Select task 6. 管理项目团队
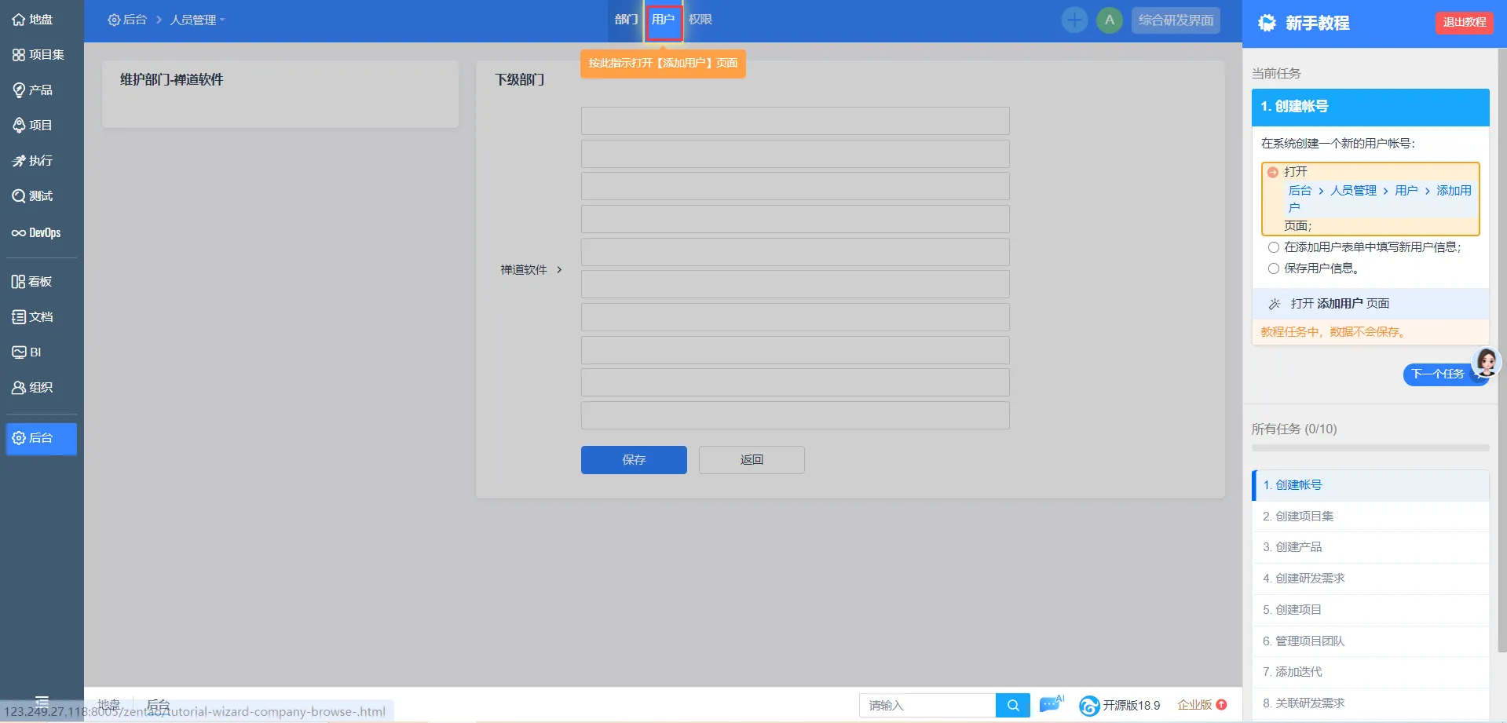The height and width of the screenshot is (723, 1507). click(1370, 641)
